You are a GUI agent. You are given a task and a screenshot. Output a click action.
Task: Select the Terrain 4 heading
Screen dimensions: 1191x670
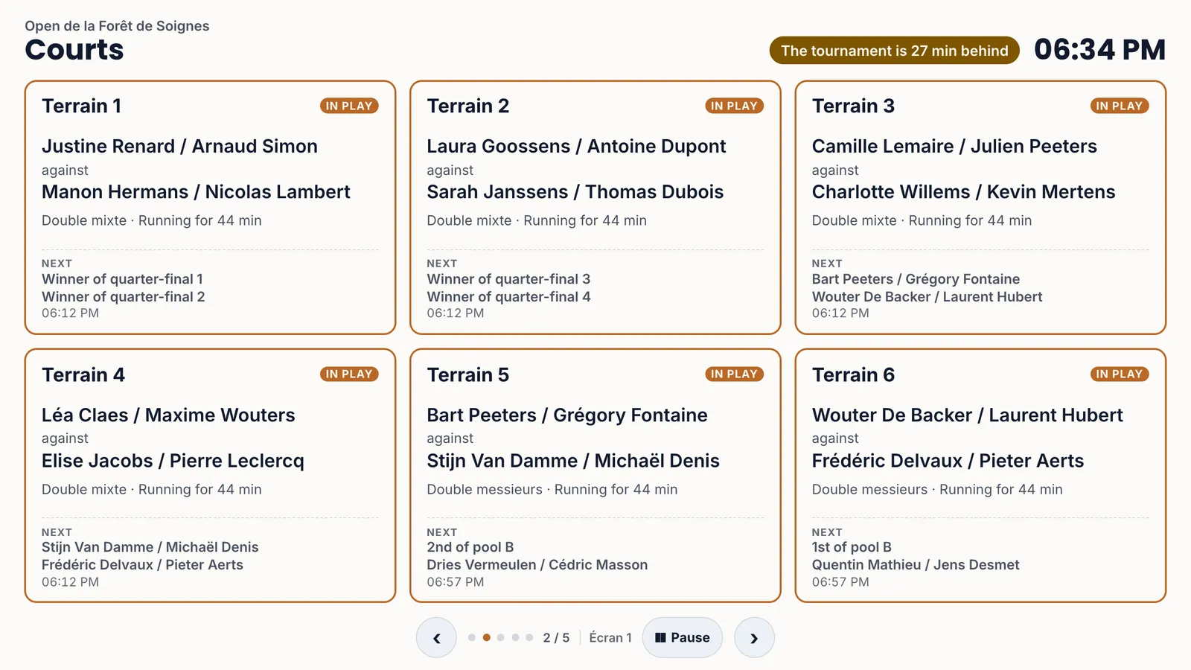pyautogui.click(x=83, y=374)
